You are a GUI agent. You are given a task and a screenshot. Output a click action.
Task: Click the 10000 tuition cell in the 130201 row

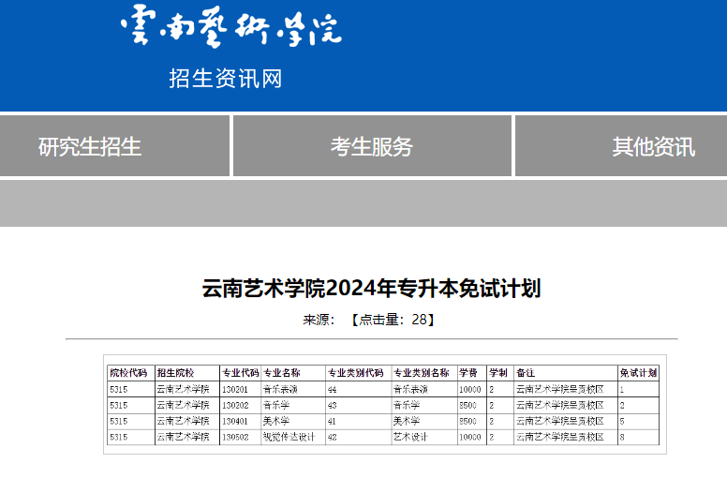click(x=470, y=390)
